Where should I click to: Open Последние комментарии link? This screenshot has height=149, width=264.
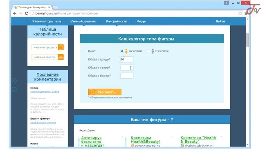tap(47, 77)
